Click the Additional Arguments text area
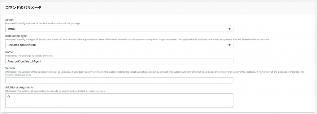Viewport: 317px width, 114px height. click(x=119, y=100)
